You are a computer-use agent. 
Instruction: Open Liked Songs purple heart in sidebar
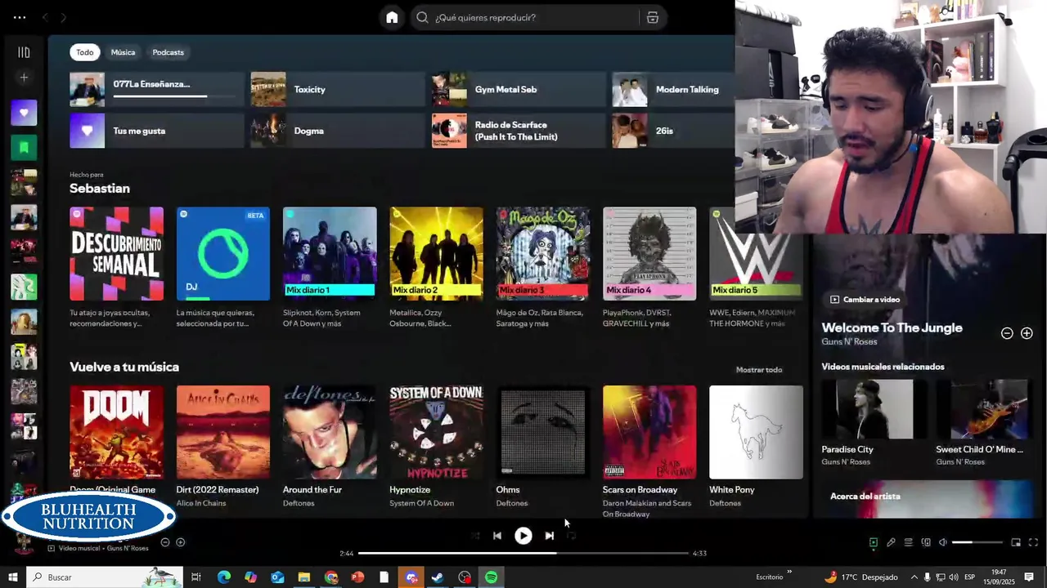tap(24, 113)
